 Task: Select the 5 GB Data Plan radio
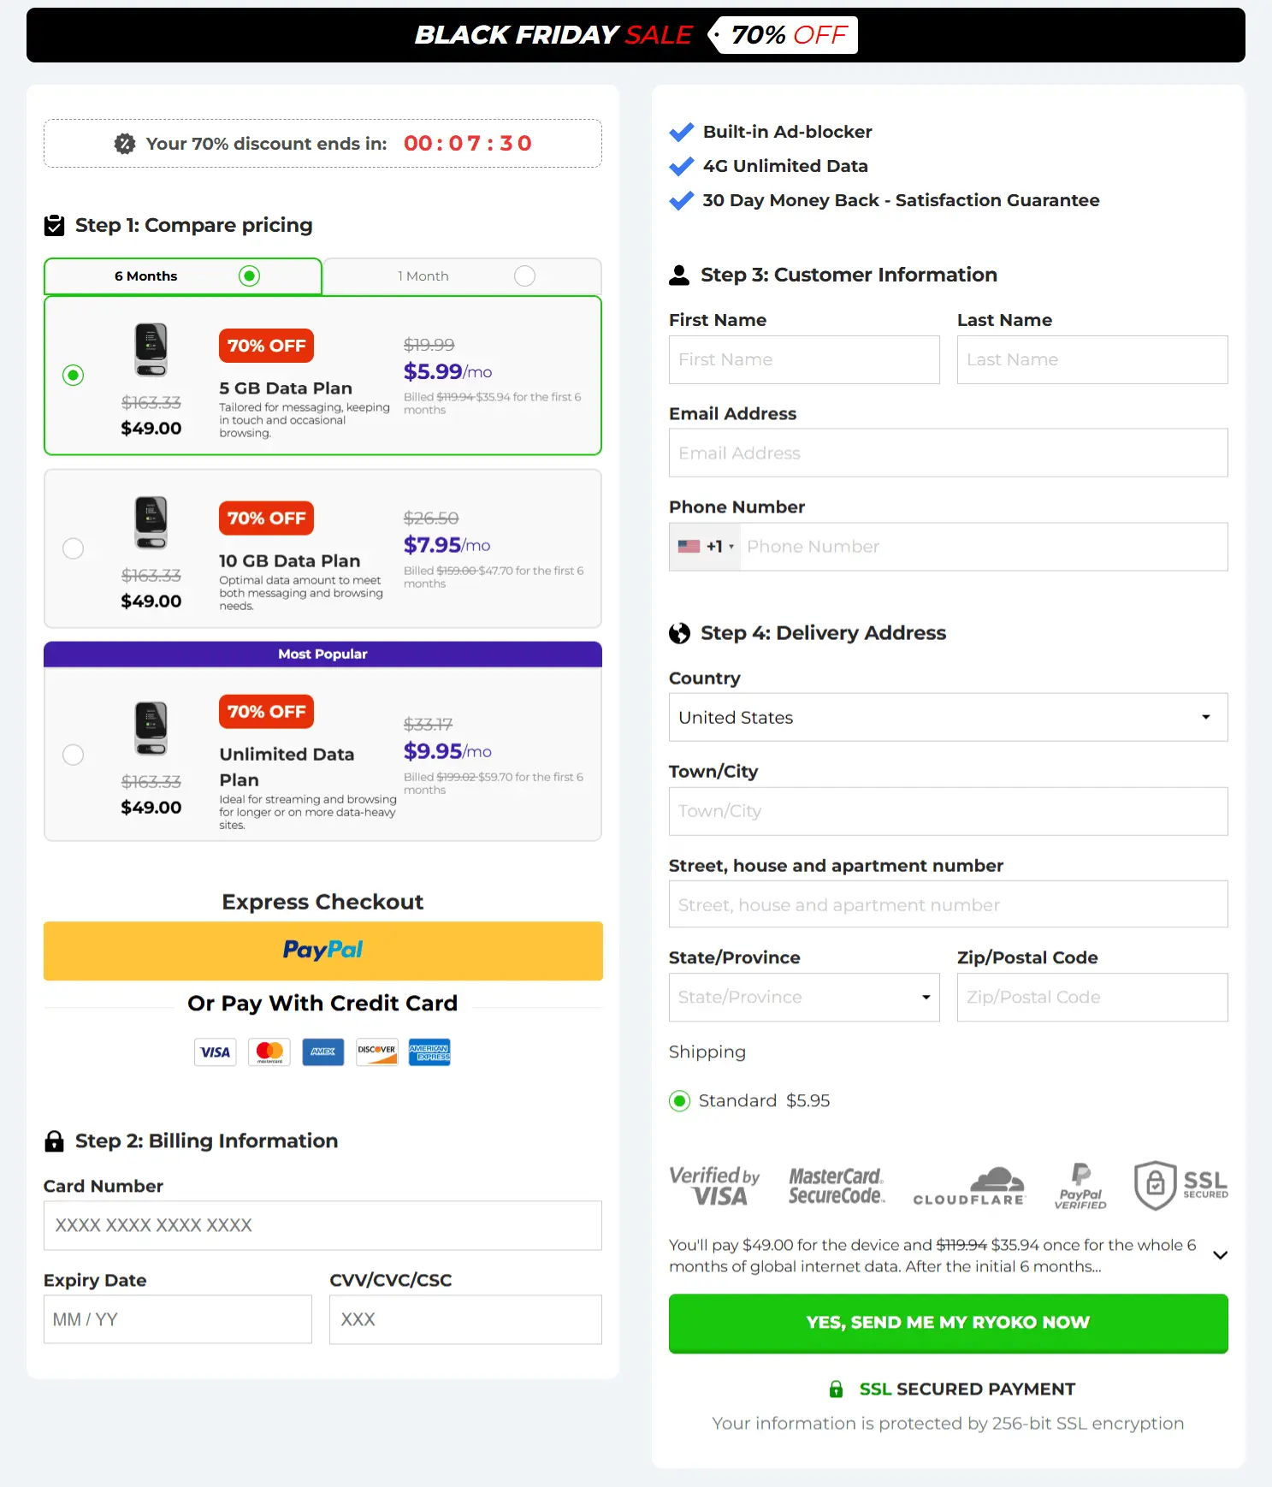74,375
